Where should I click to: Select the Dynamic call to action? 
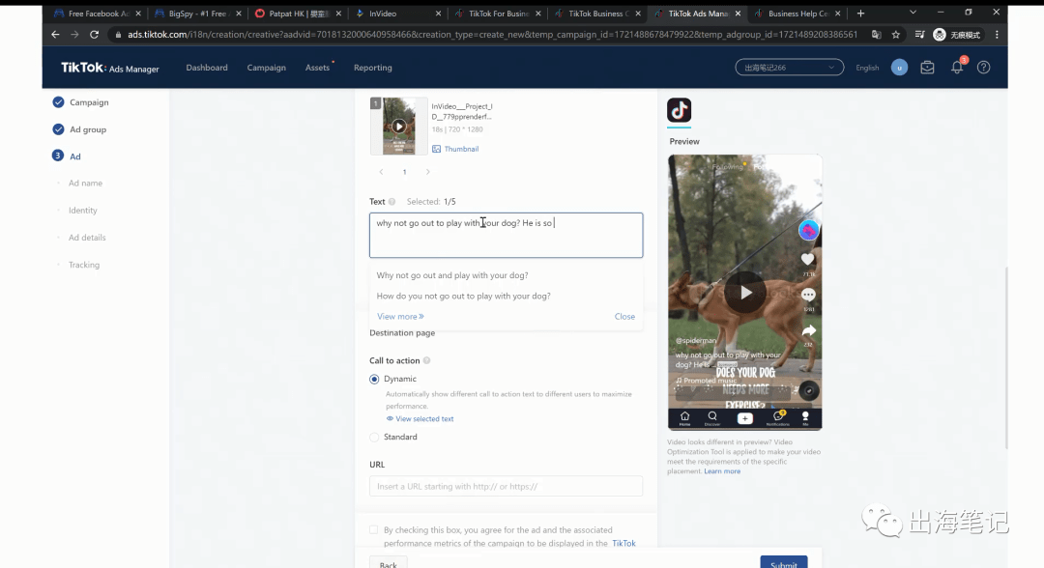tap(374, 379)
